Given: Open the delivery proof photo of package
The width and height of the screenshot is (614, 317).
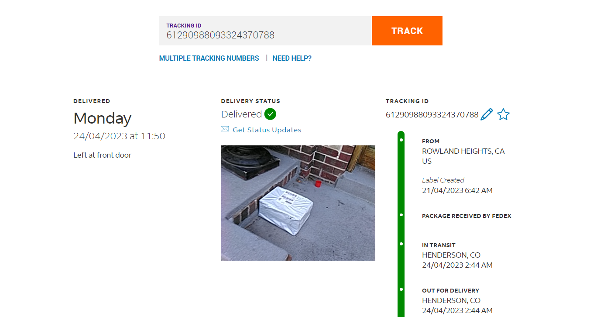Looking at the screenshot, I should [x=298, y=203].
